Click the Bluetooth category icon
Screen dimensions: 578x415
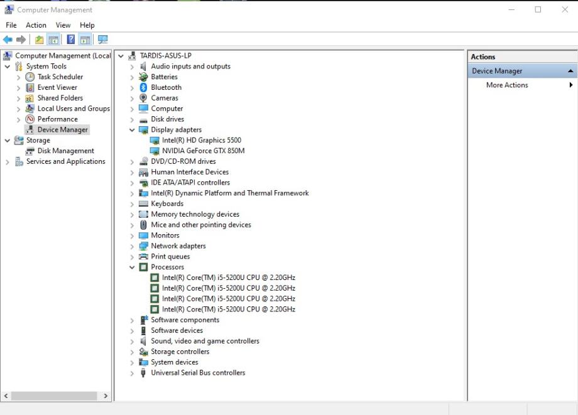(143, 87)
